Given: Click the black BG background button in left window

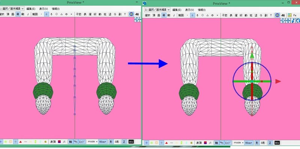Looking at the screenshot, I should click(131, 142).
